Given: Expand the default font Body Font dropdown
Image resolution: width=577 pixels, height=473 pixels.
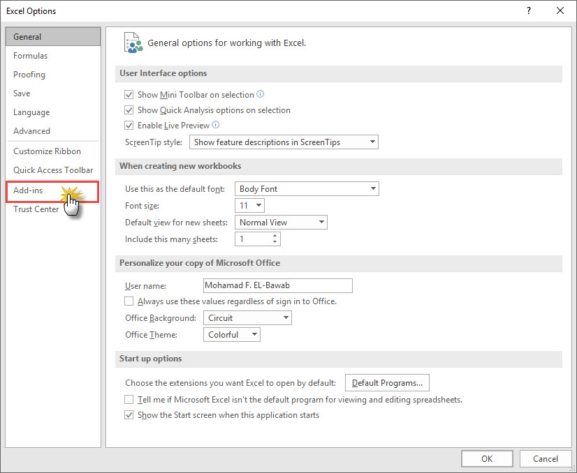Looking at the screenshot, I should pyautogui.click(x=307, y=189).
